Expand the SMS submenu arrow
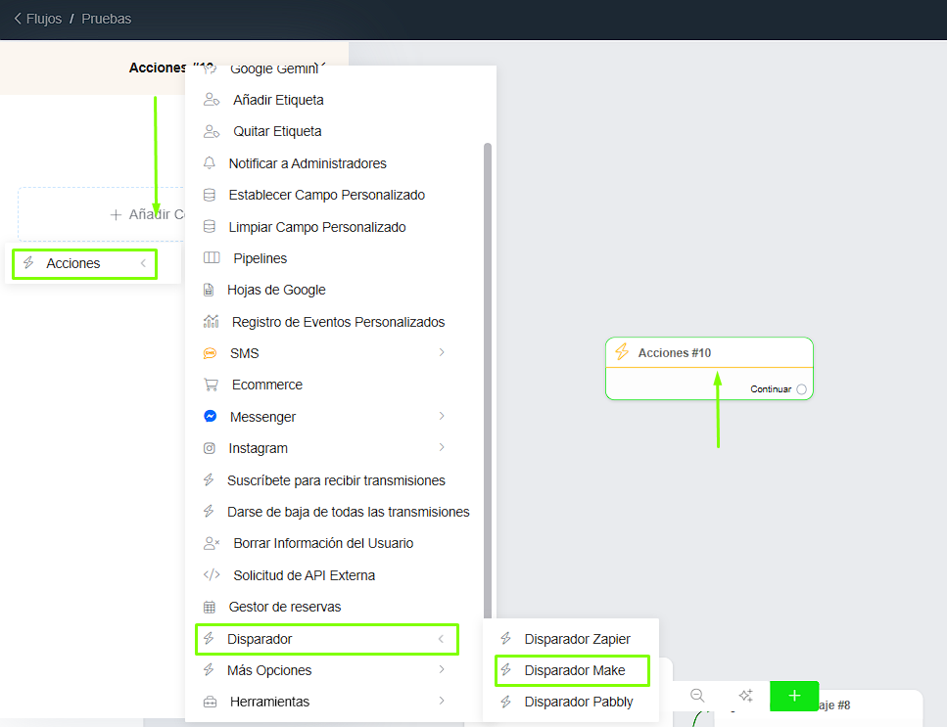 442,353
